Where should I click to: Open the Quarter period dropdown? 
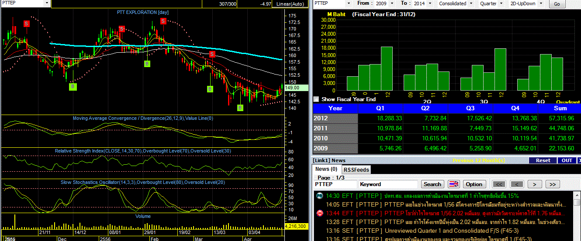(x=501, y=3)
